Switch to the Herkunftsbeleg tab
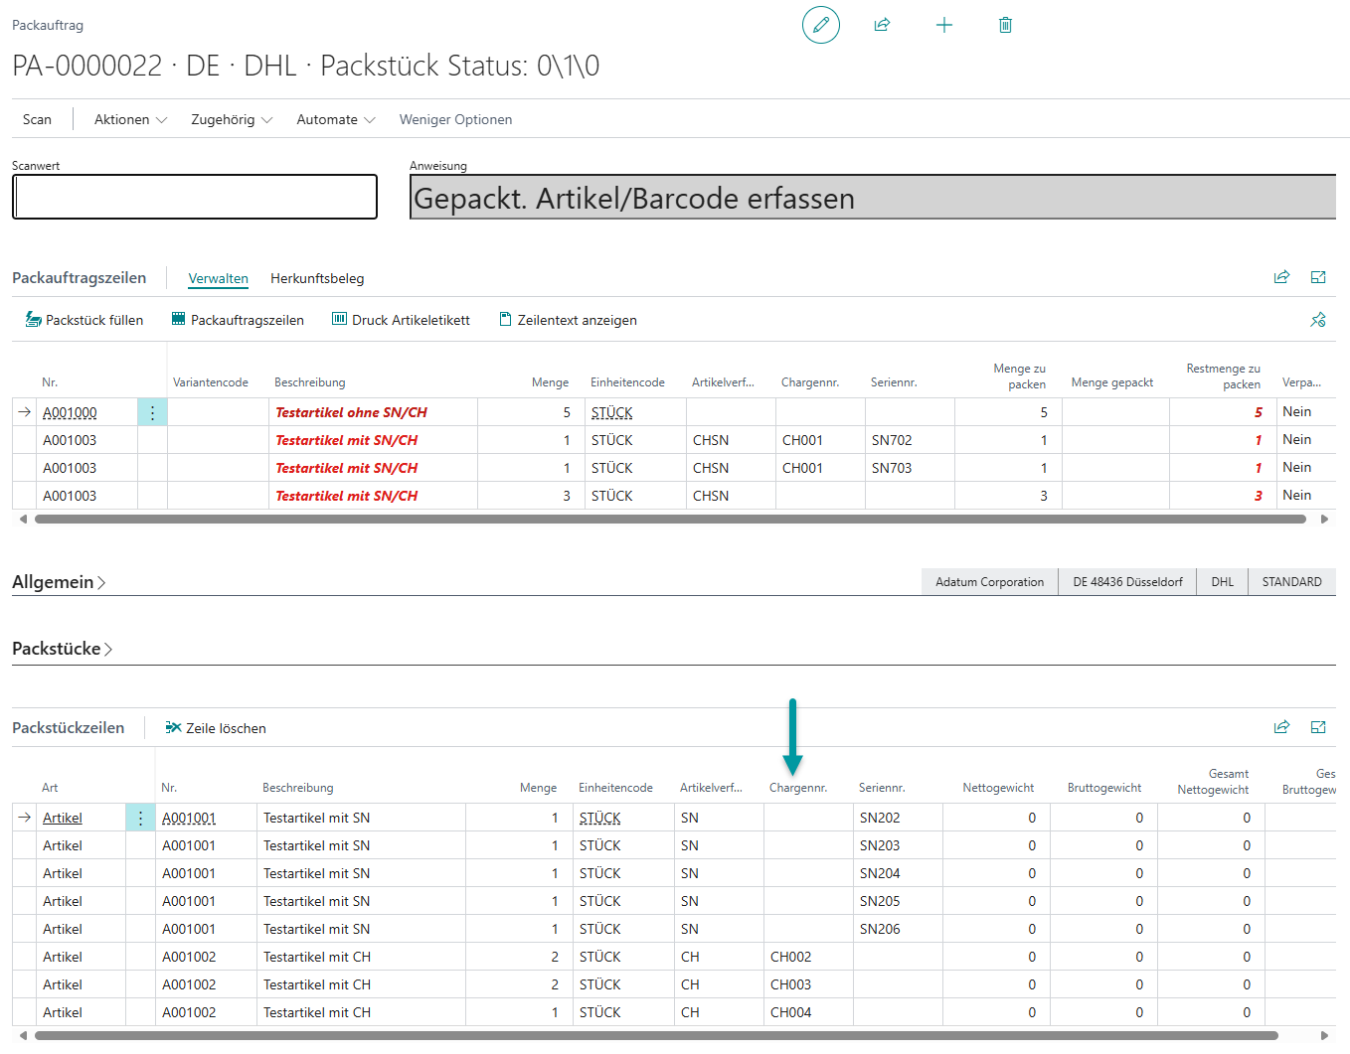 coord(317,278)
